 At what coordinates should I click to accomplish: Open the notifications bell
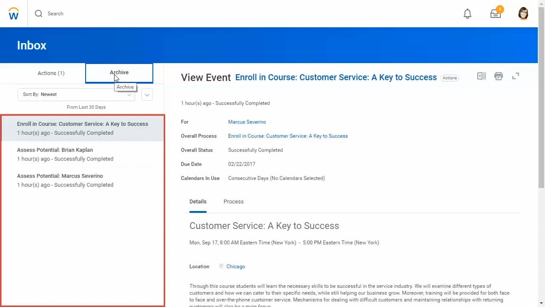[468, 14]
